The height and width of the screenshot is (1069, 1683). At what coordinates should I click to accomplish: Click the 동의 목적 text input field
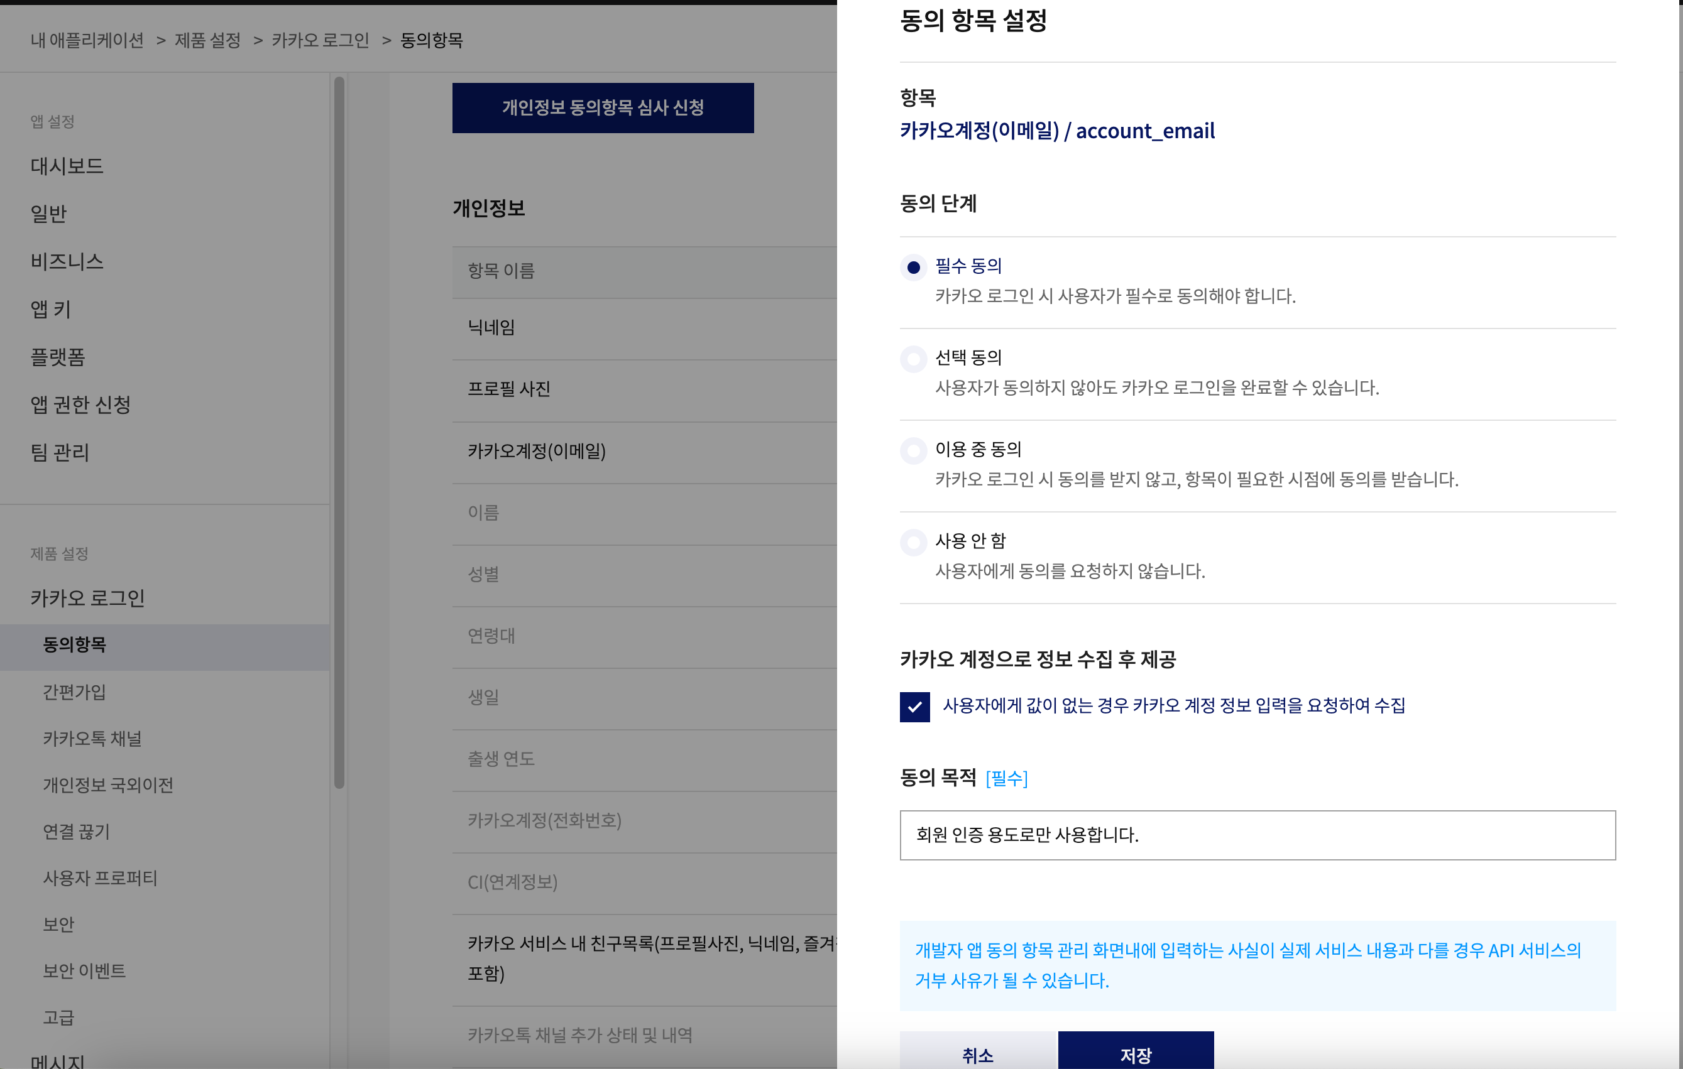[x=1257, y=835]
